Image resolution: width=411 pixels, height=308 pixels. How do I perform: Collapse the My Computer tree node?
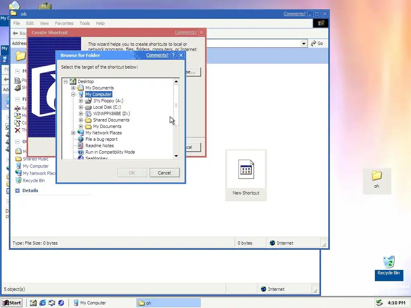73,94
